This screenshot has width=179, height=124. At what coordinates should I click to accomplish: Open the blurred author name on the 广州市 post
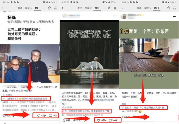(74, 16)
